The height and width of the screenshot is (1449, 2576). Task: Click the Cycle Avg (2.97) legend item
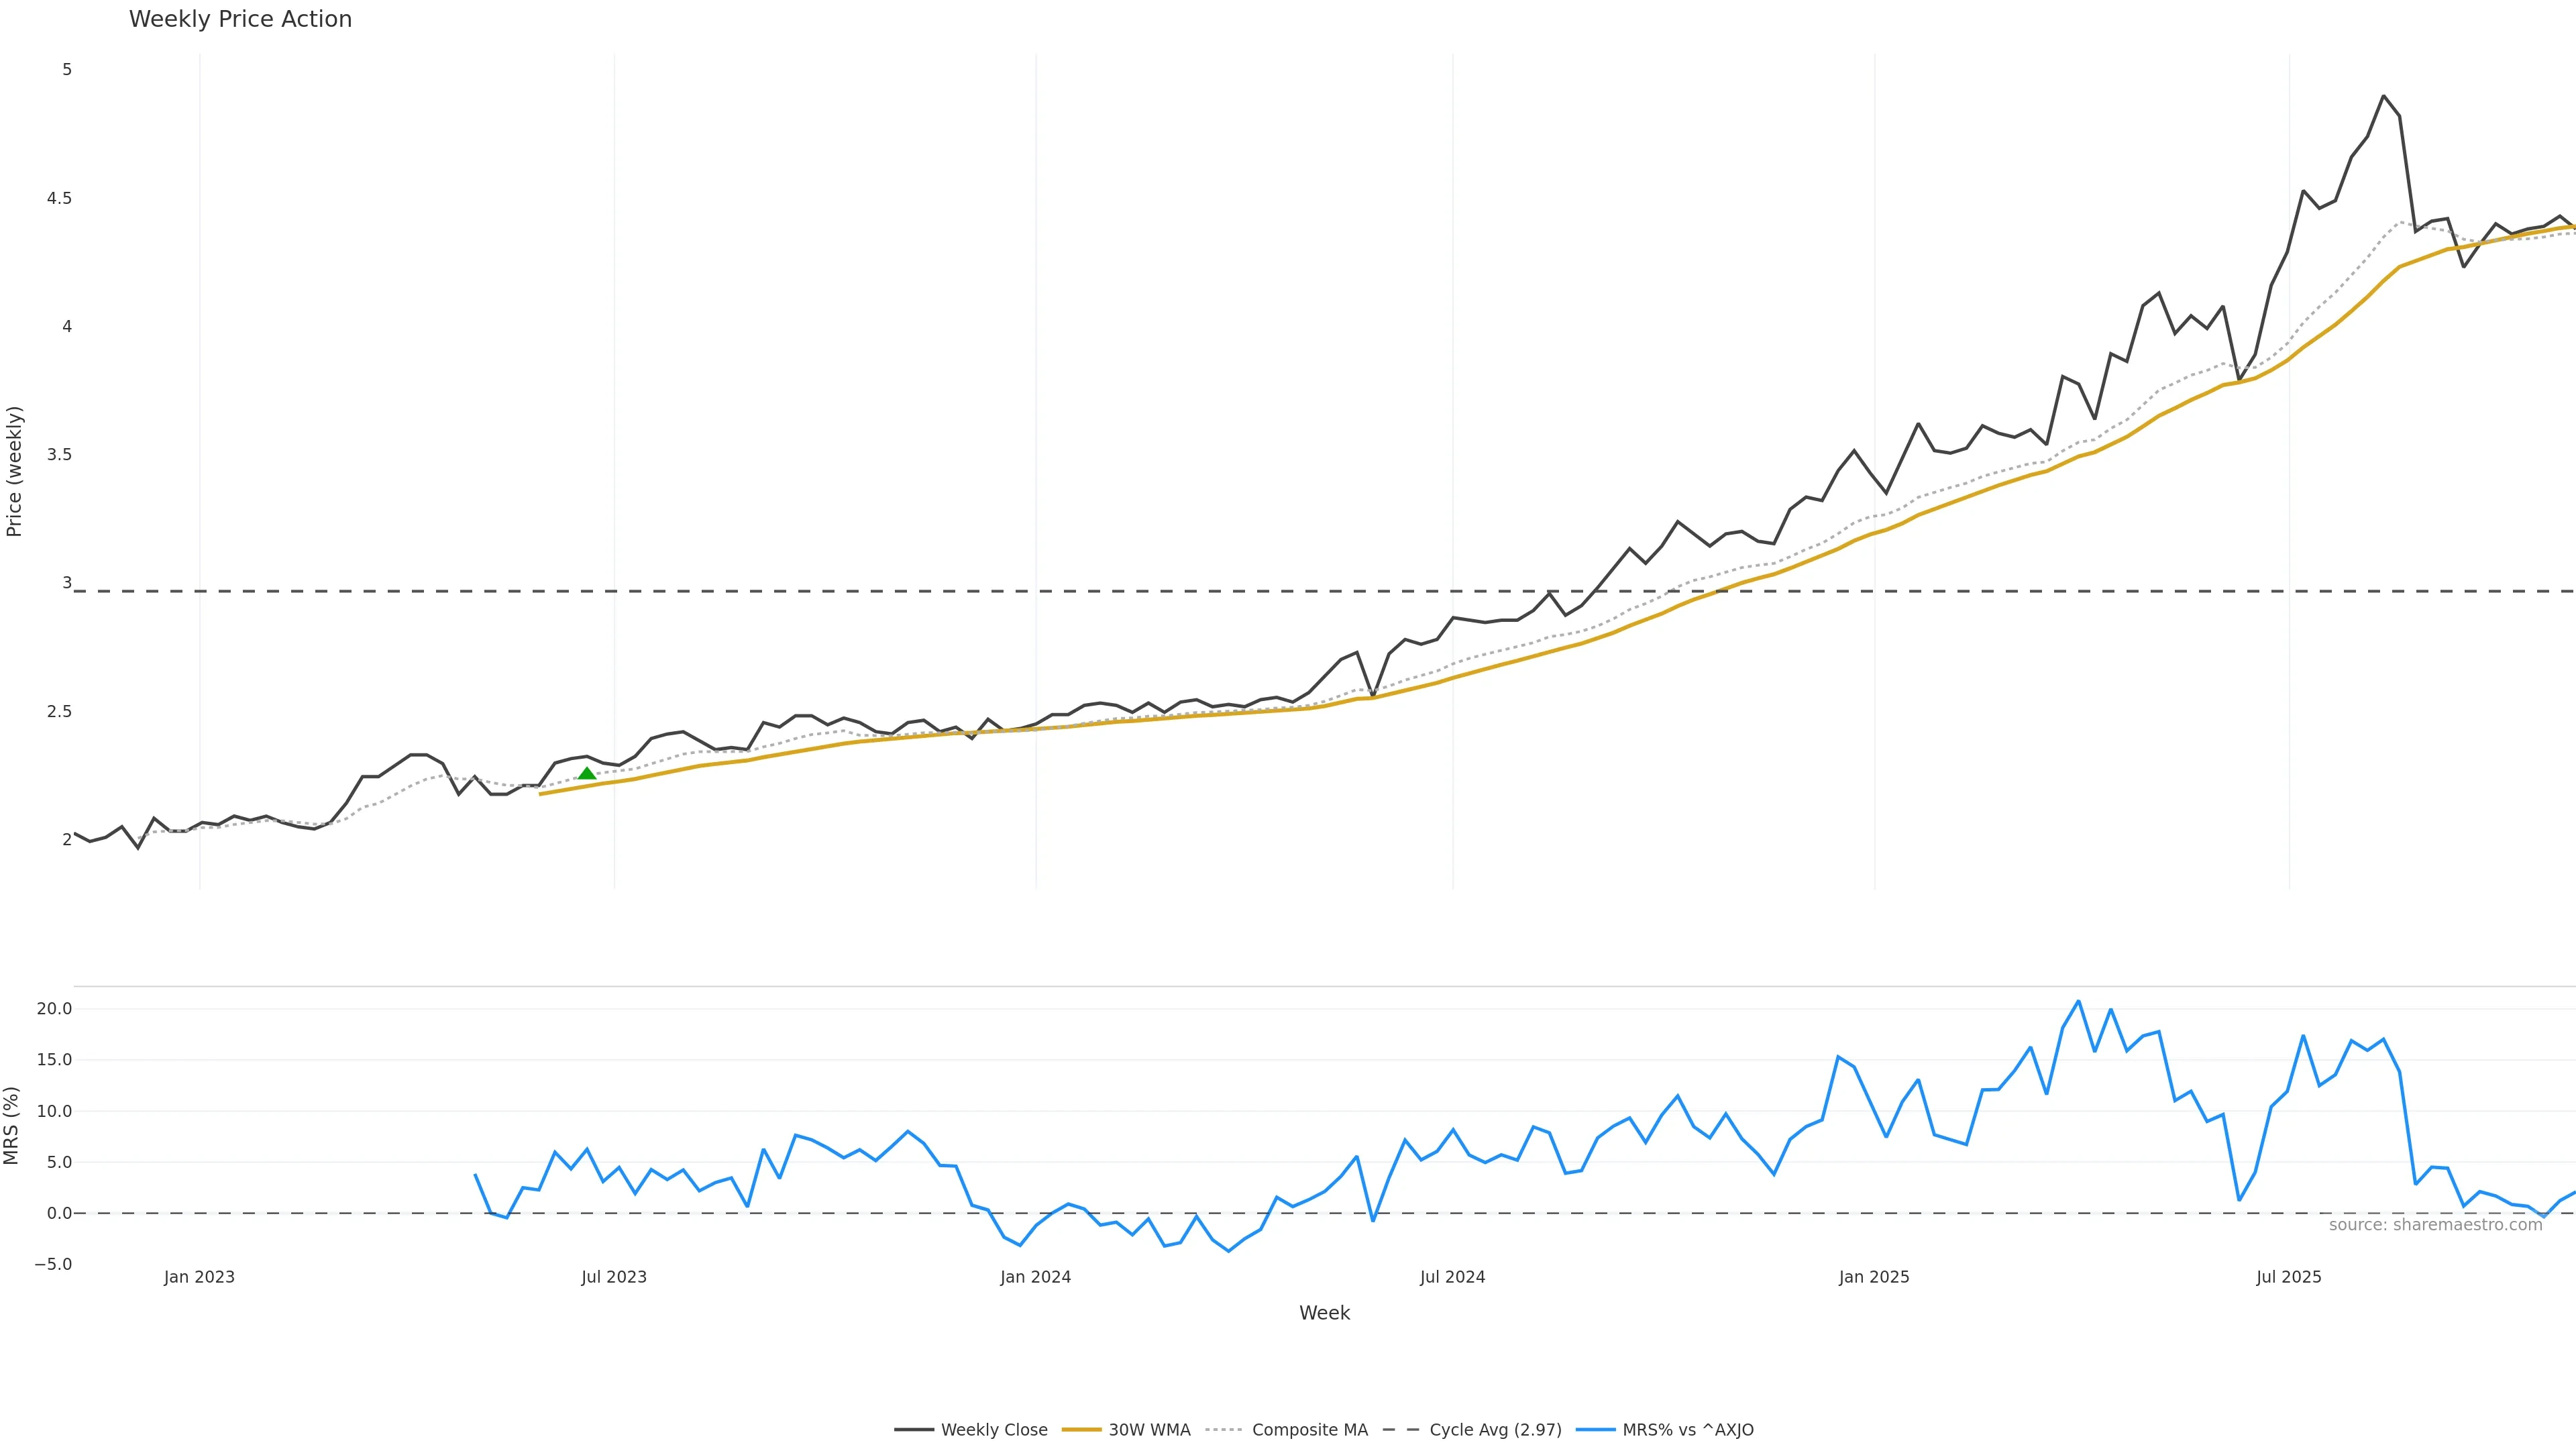tap(1495, 1430)
